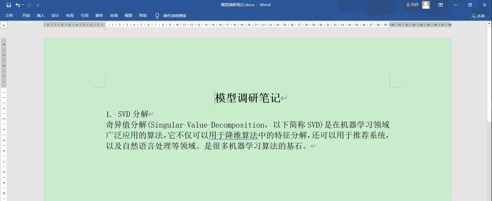
Task: Switch to the 布局 tab
Action: click(70, 16)
